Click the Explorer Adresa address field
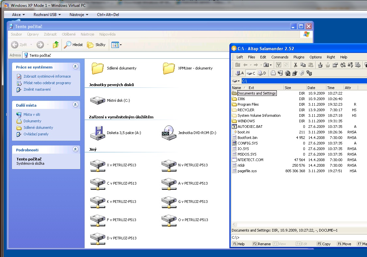Screen dimensions: 367x257 point(126,55)
